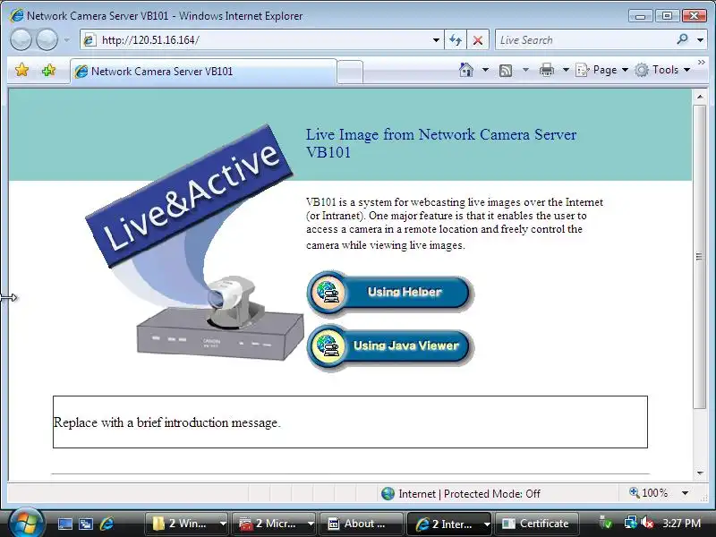Click the Using Helper button
Screen dimensions: 716x537
click(x=390, y=293)
